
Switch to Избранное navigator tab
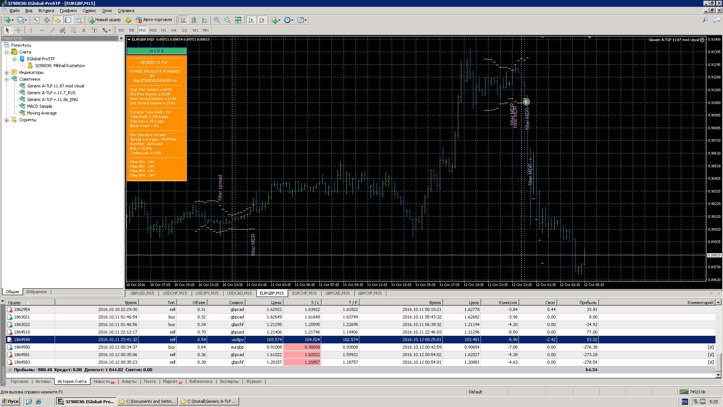tap(37, 292)
